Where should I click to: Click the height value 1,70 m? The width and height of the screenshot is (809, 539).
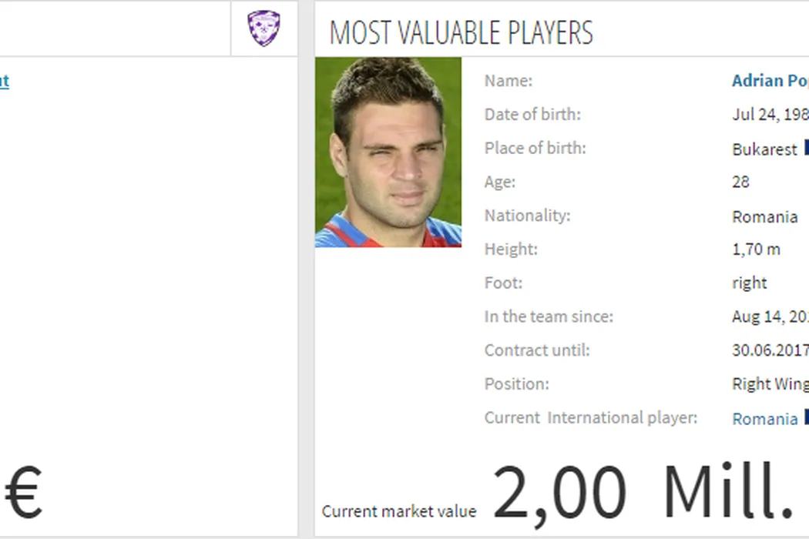756,249
